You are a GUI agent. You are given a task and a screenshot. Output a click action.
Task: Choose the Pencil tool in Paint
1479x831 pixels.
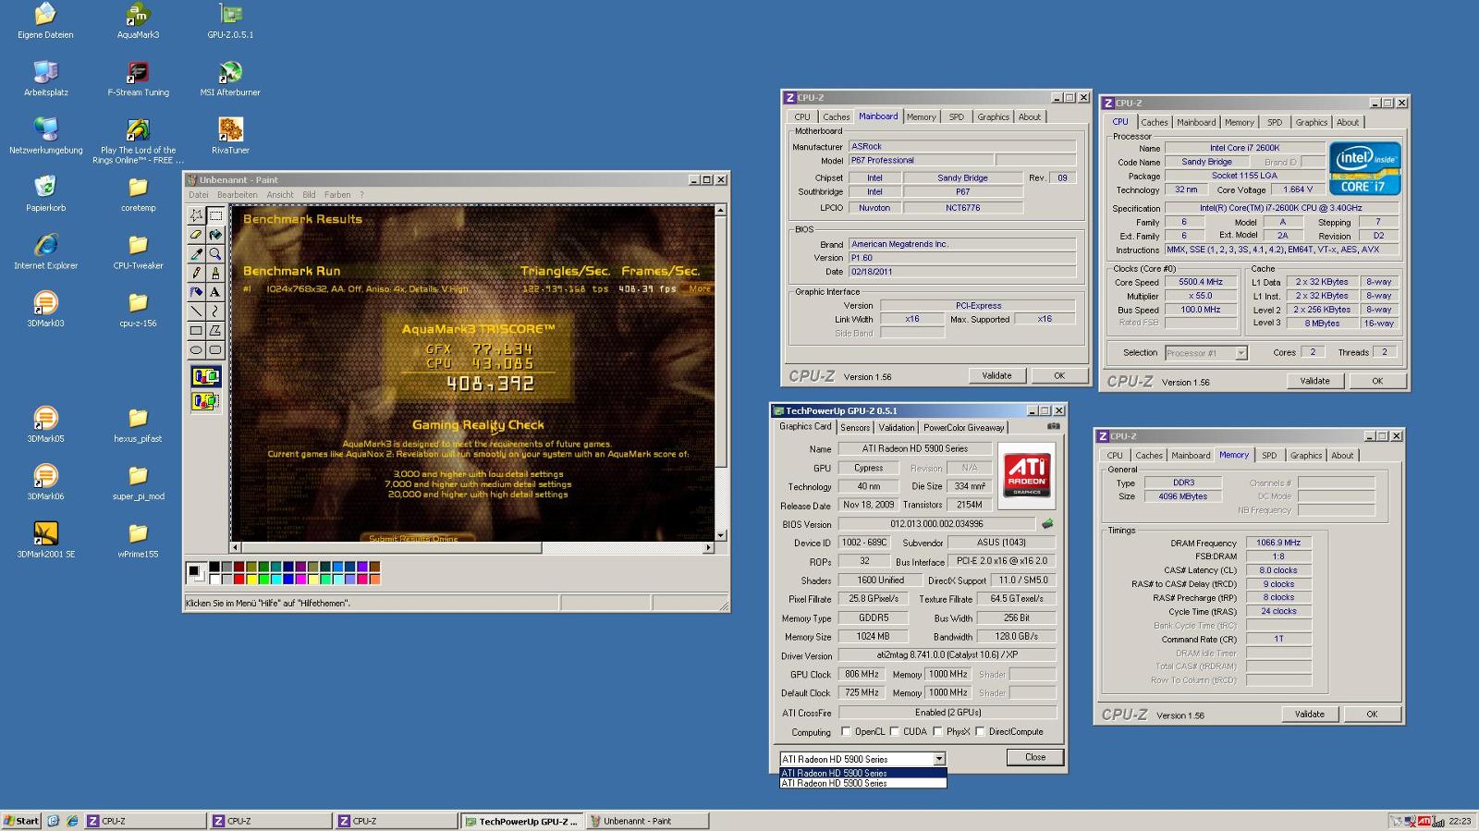coord(196,273)
